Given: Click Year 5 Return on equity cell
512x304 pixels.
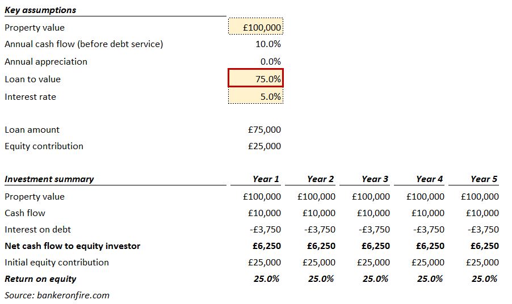Looking at the screenshot, I should click(484, 278).
